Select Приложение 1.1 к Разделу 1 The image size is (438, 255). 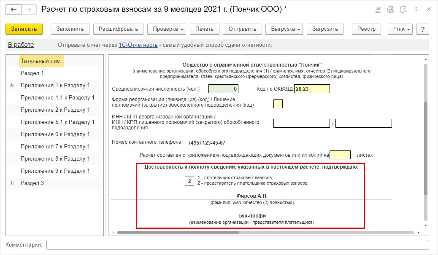click(57, 98)
